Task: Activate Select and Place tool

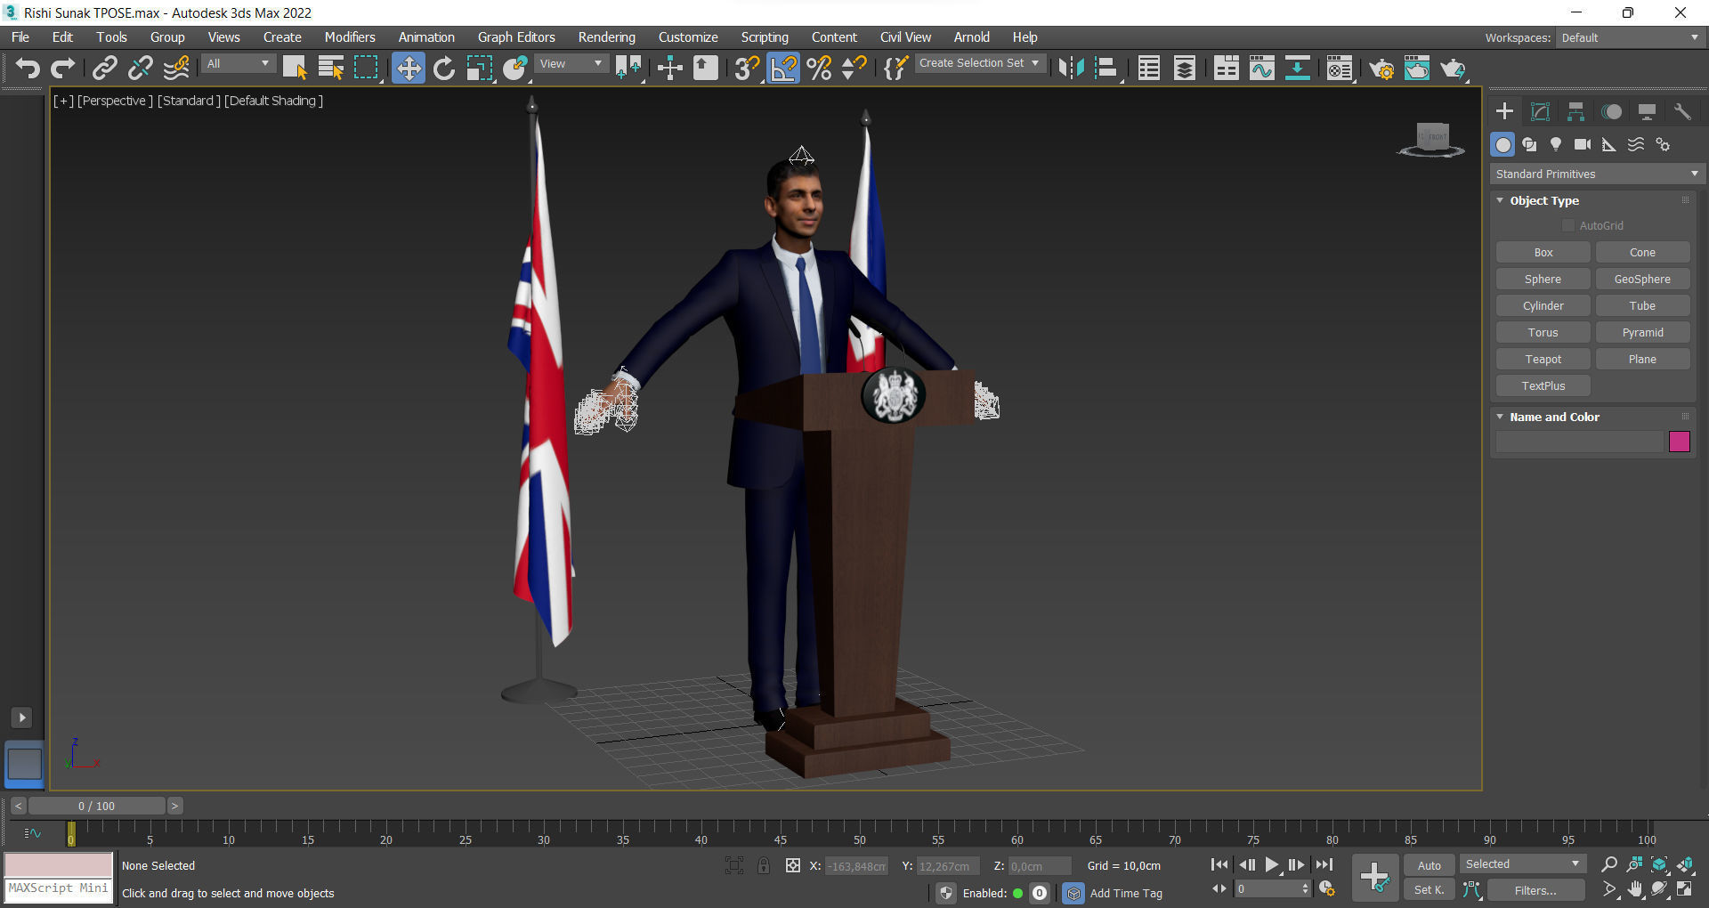Action: (x=515, y=69)
